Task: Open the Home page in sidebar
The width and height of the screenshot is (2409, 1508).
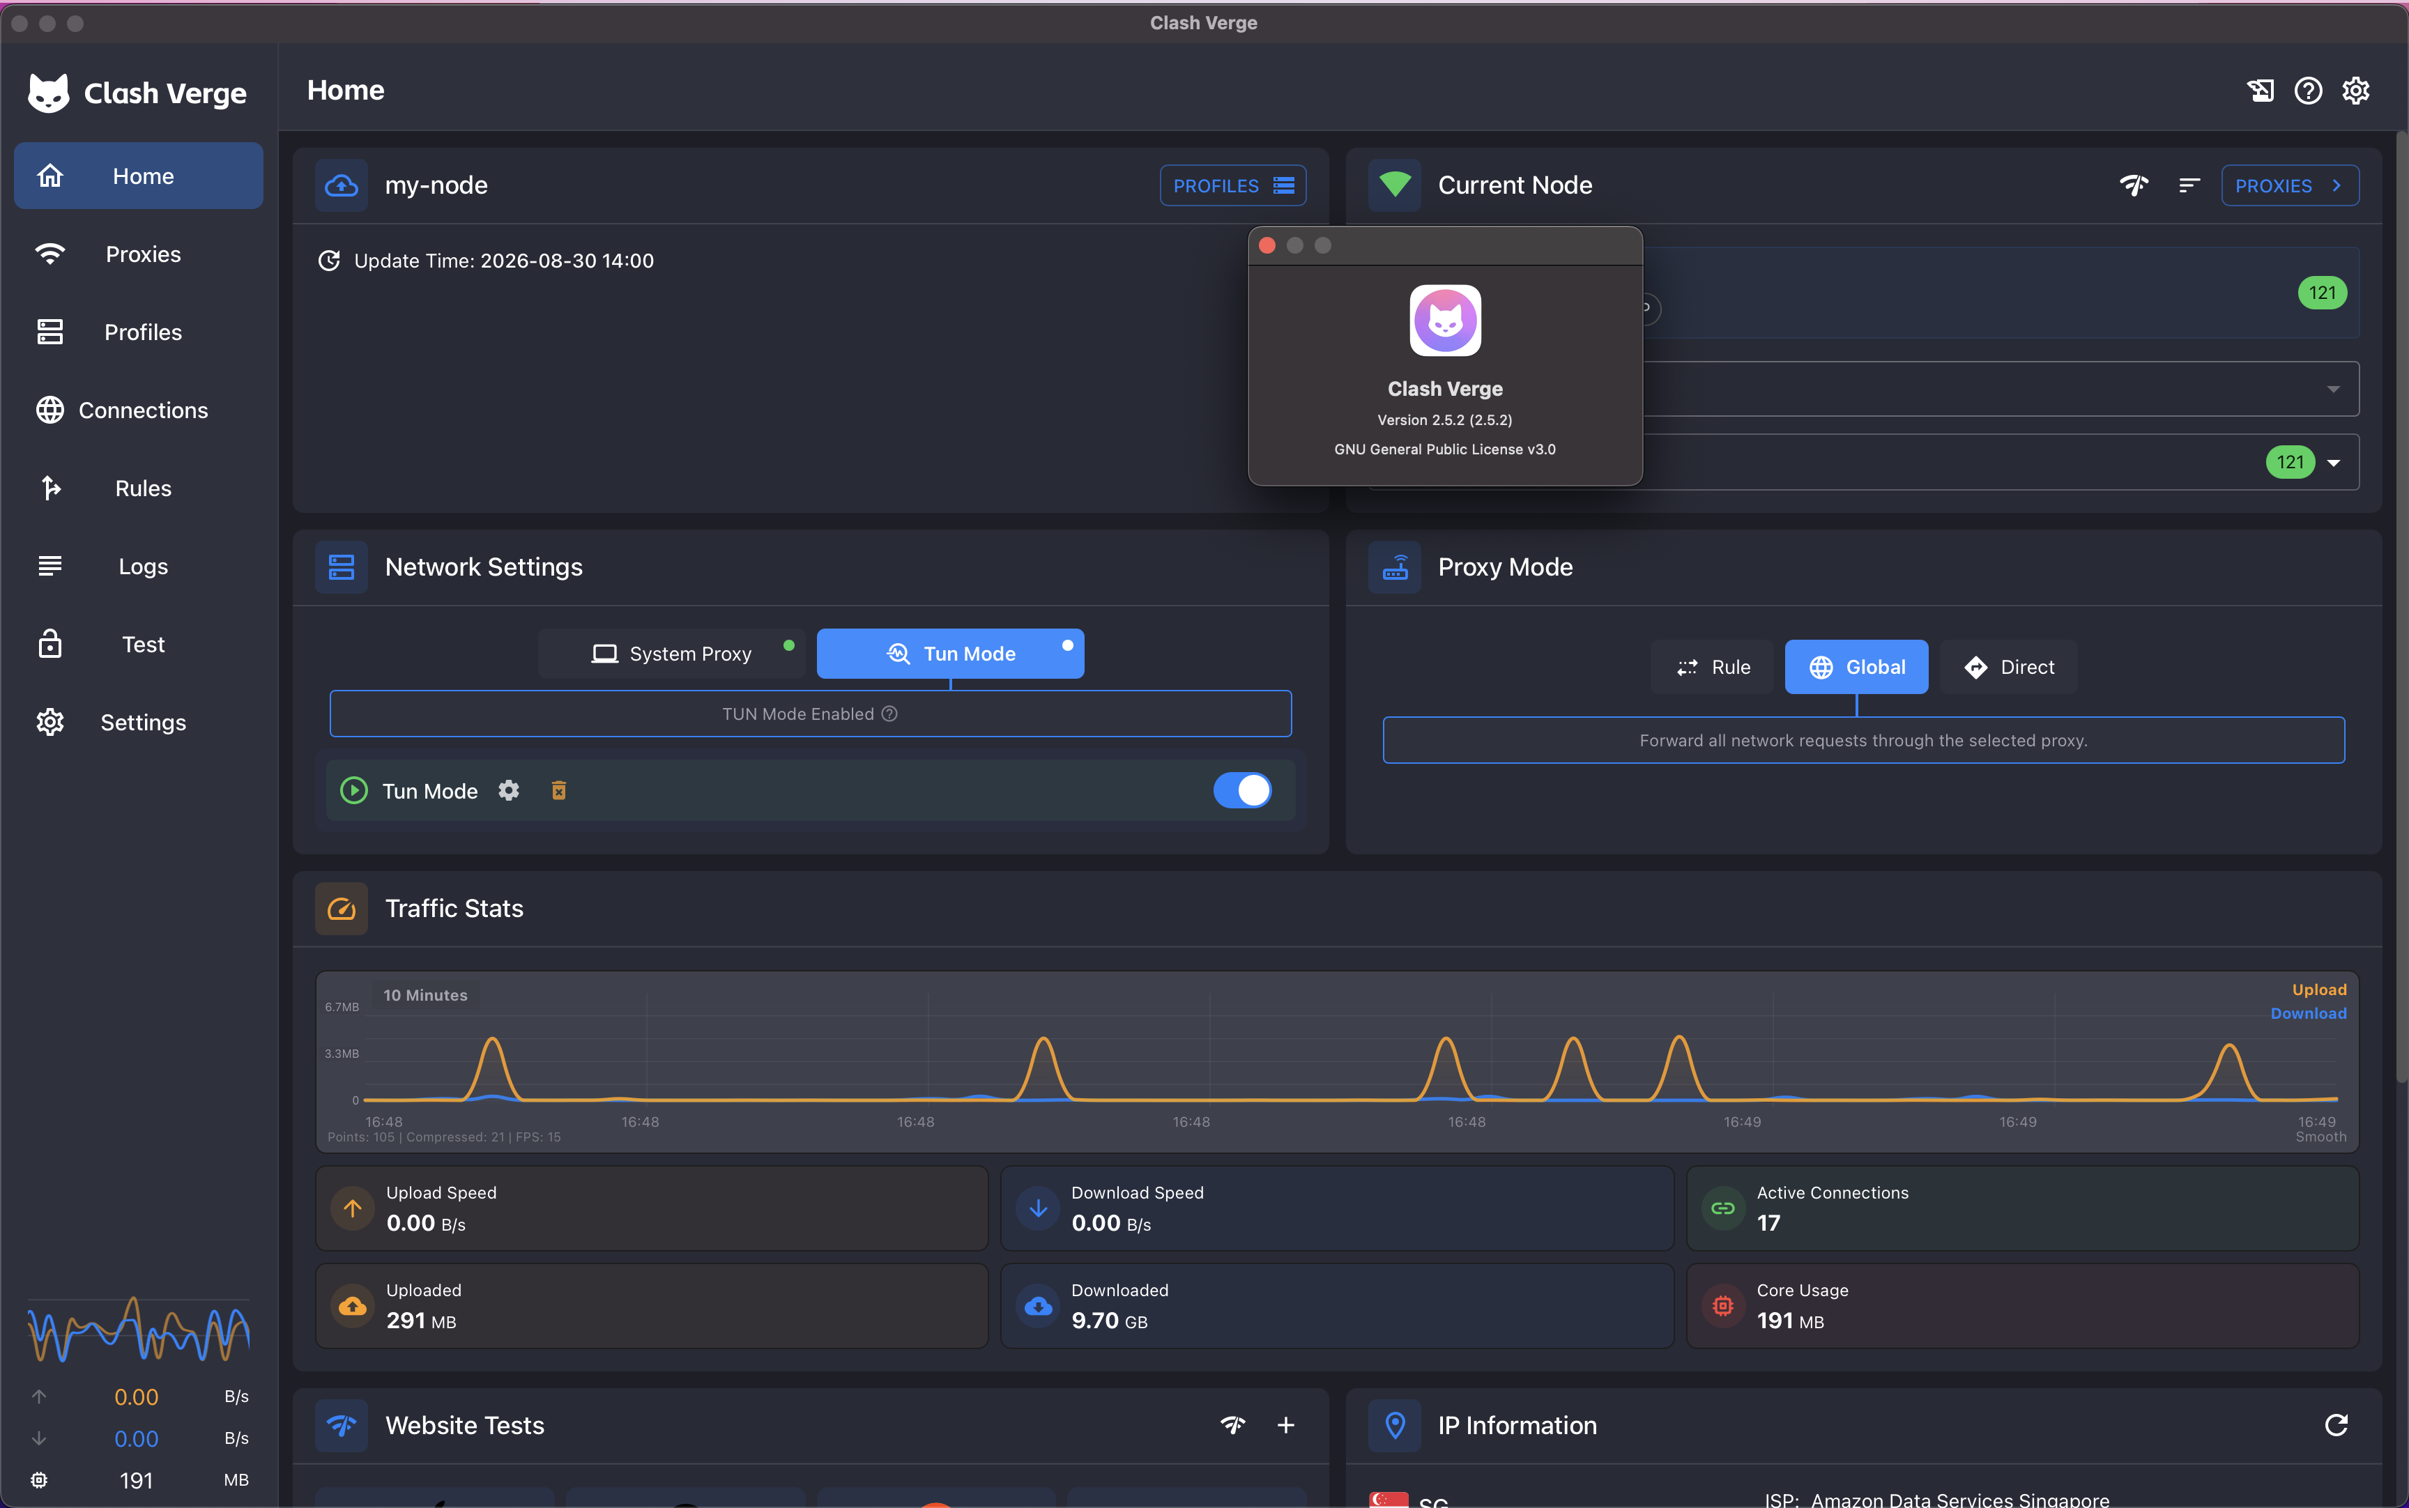Action: click(x=139, y=176)
